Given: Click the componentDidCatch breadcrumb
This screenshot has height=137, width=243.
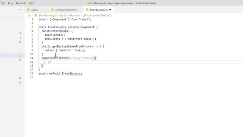Looking at the screenshot, I should coord(99,15).
